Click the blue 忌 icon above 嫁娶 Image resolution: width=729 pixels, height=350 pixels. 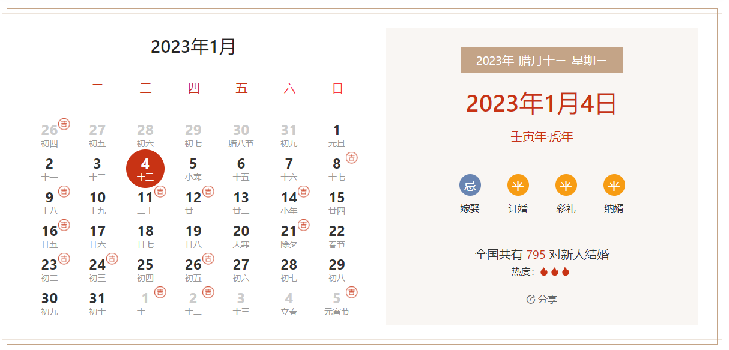click(470, 186)
